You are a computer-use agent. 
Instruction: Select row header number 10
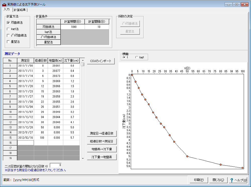click(x=10, y=112)
